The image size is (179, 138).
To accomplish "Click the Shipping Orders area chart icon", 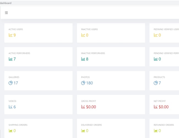I will pyautogui.click(x=10, y=131).
